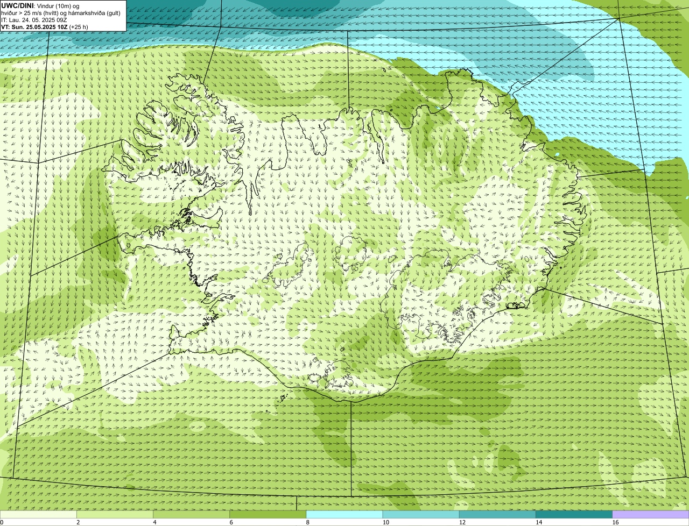The width and height of the screenshot is (689, 526).
Task: Click the 0–2 m/s pale yellow legend swatch
Action: click(38, 514)
